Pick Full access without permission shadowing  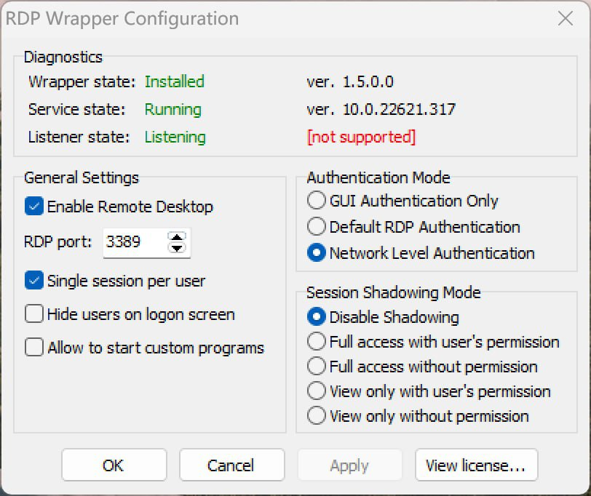[x=317, y=367]
